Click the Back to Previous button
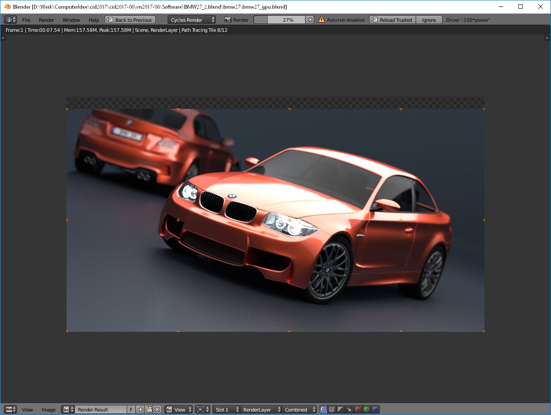 coord(130,20)
